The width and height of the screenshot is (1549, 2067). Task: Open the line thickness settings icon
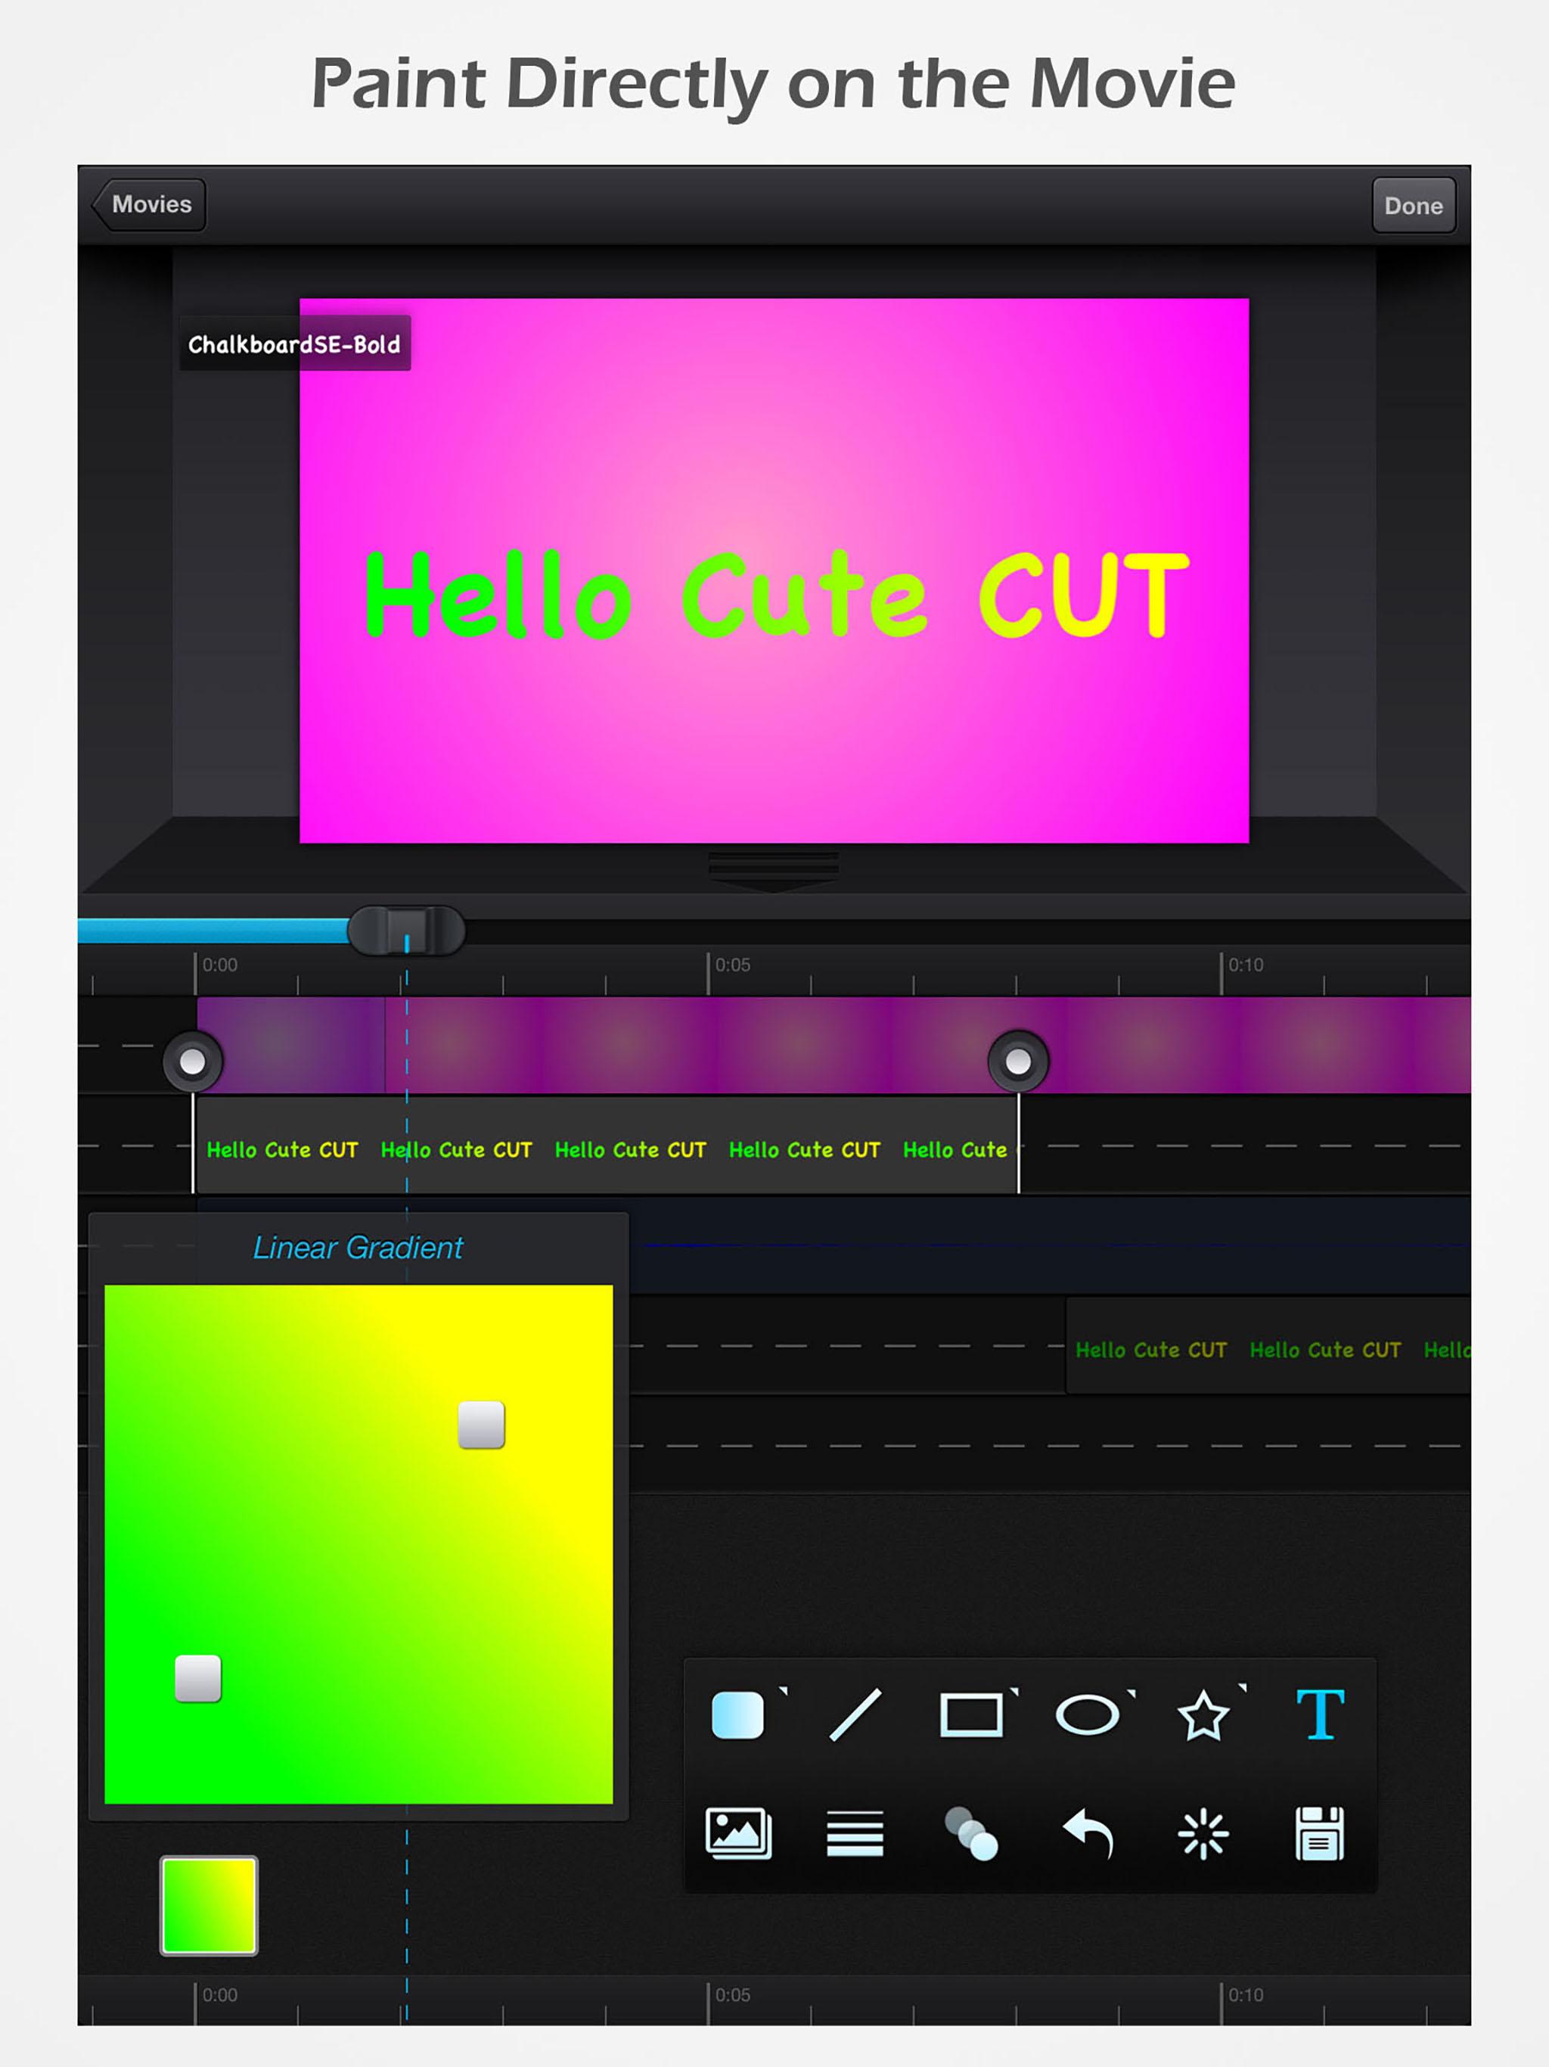[857, 1832]
